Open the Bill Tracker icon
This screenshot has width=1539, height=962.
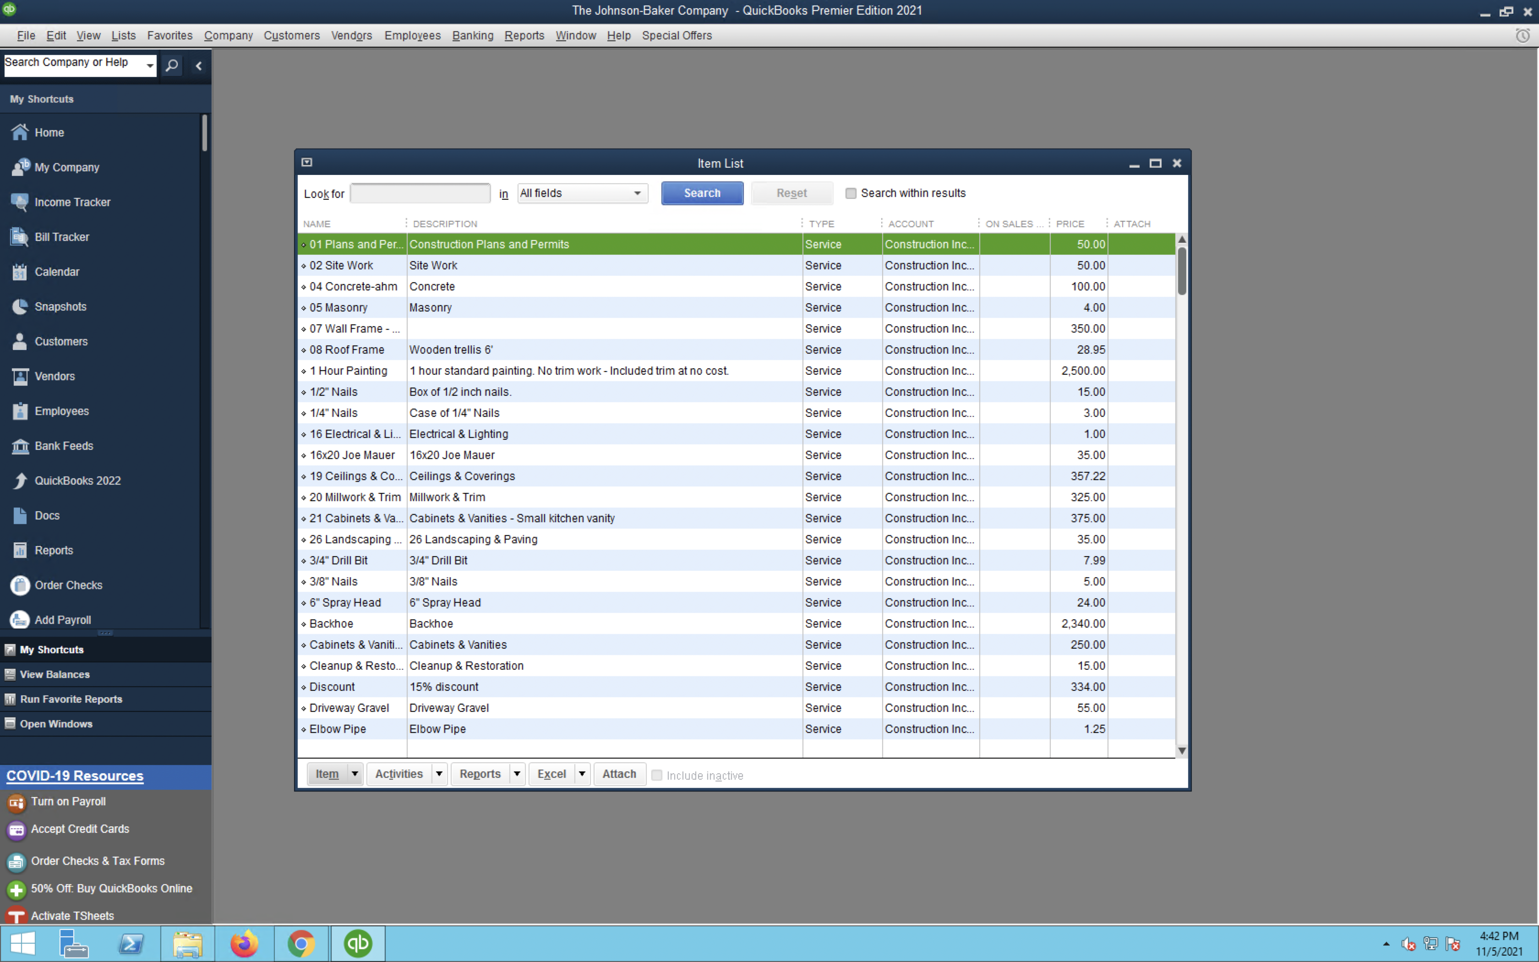pyautogui.click(x=20, y=237)
